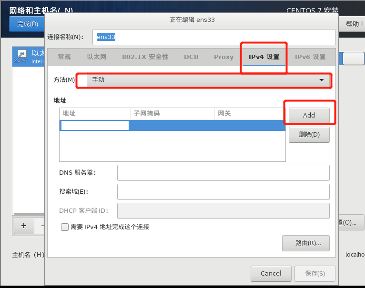This screenshot has height=288, width=365.
Task: Click the 地址 column header
Action: coord(95,113)
